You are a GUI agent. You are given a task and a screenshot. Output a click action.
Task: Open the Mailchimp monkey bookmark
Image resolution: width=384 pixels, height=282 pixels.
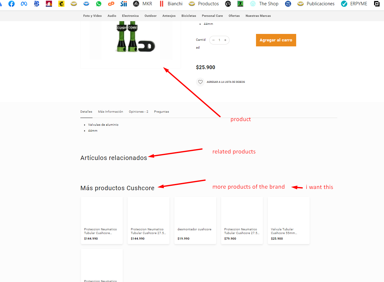pyautogui.click(x=61, y=4)
